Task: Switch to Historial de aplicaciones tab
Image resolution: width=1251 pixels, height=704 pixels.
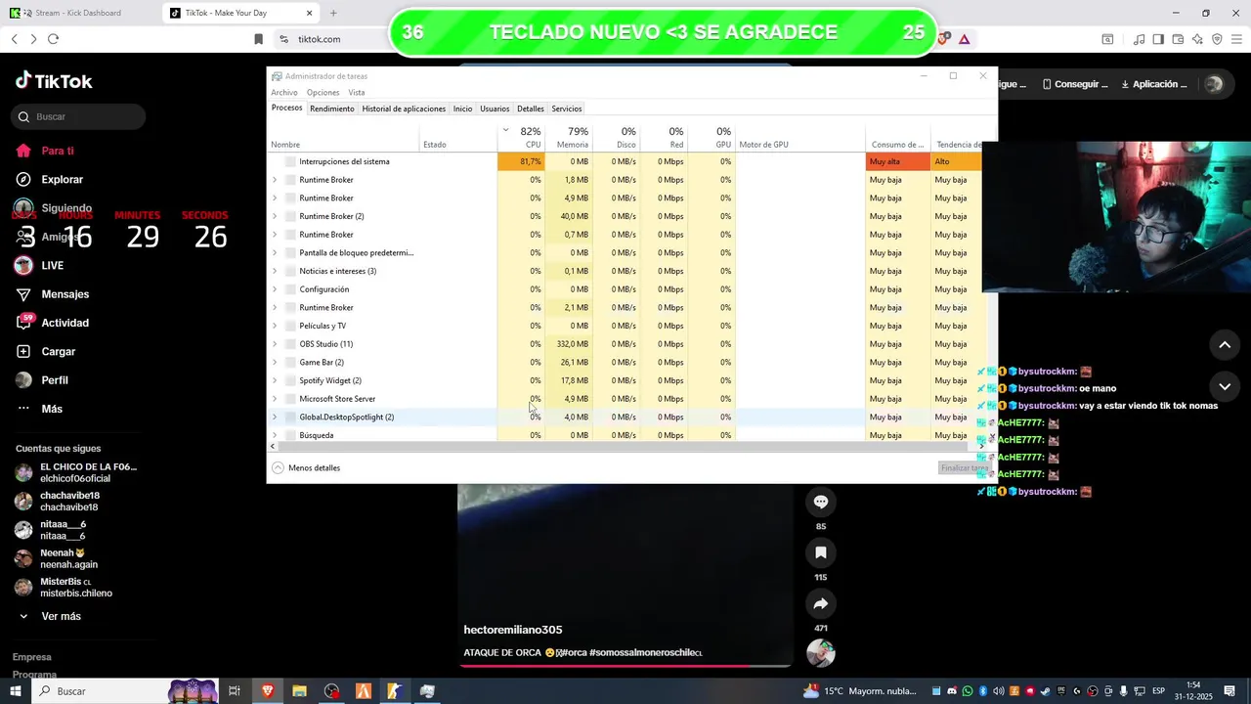Action: tap(404, 109)
